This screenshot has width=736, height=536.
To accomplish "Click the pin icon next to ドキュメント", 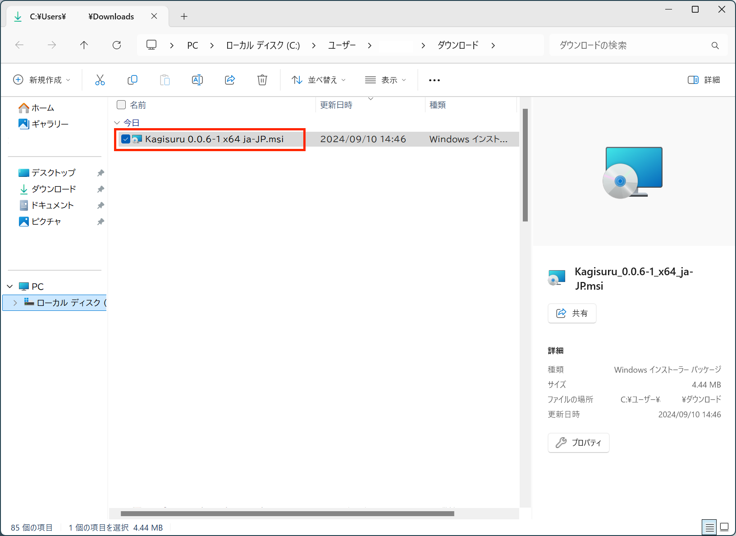I will click(101, 205).
